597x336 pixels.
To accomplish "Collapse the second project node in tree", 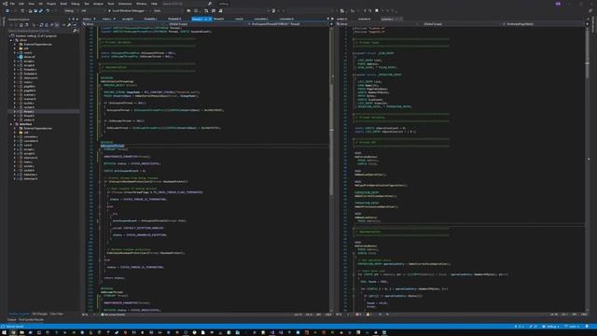I will pyautogui.click(x=11, y=124).
